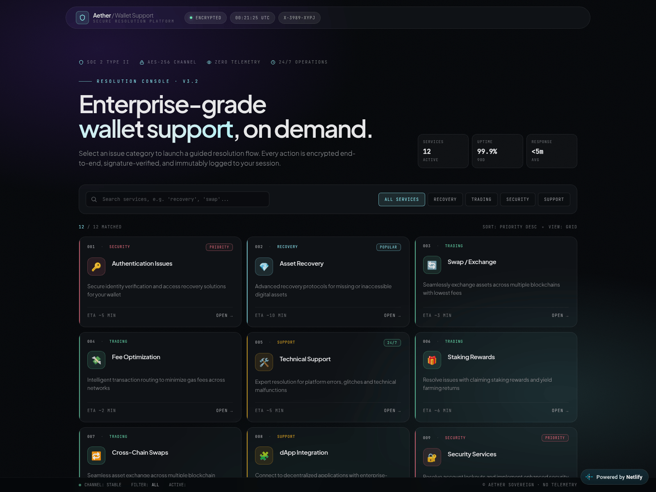Open the Authentication Issues service

tap(225, 315)
